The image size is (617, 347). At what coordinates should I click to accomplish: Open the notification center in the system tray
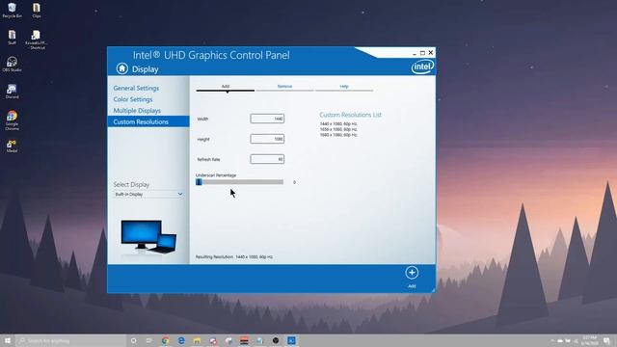coord(606,340)
